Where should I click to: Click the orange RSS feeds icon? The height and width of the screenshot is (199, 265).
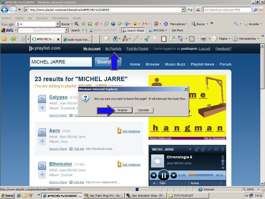click(x=192, y=39)
